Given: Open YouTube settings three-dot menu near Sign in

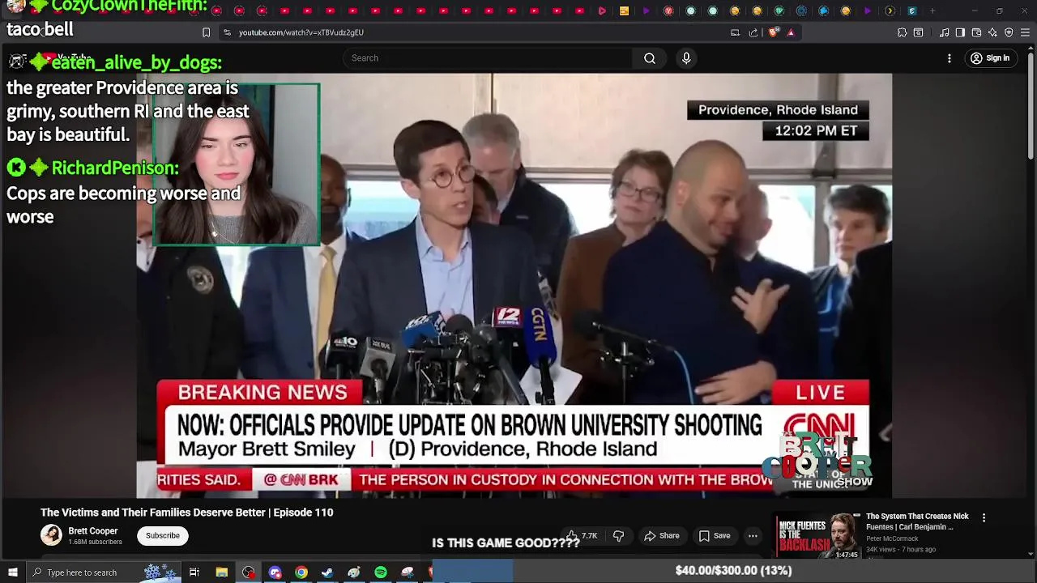Looking at the screenshot, I should click(x=950, y=58).
